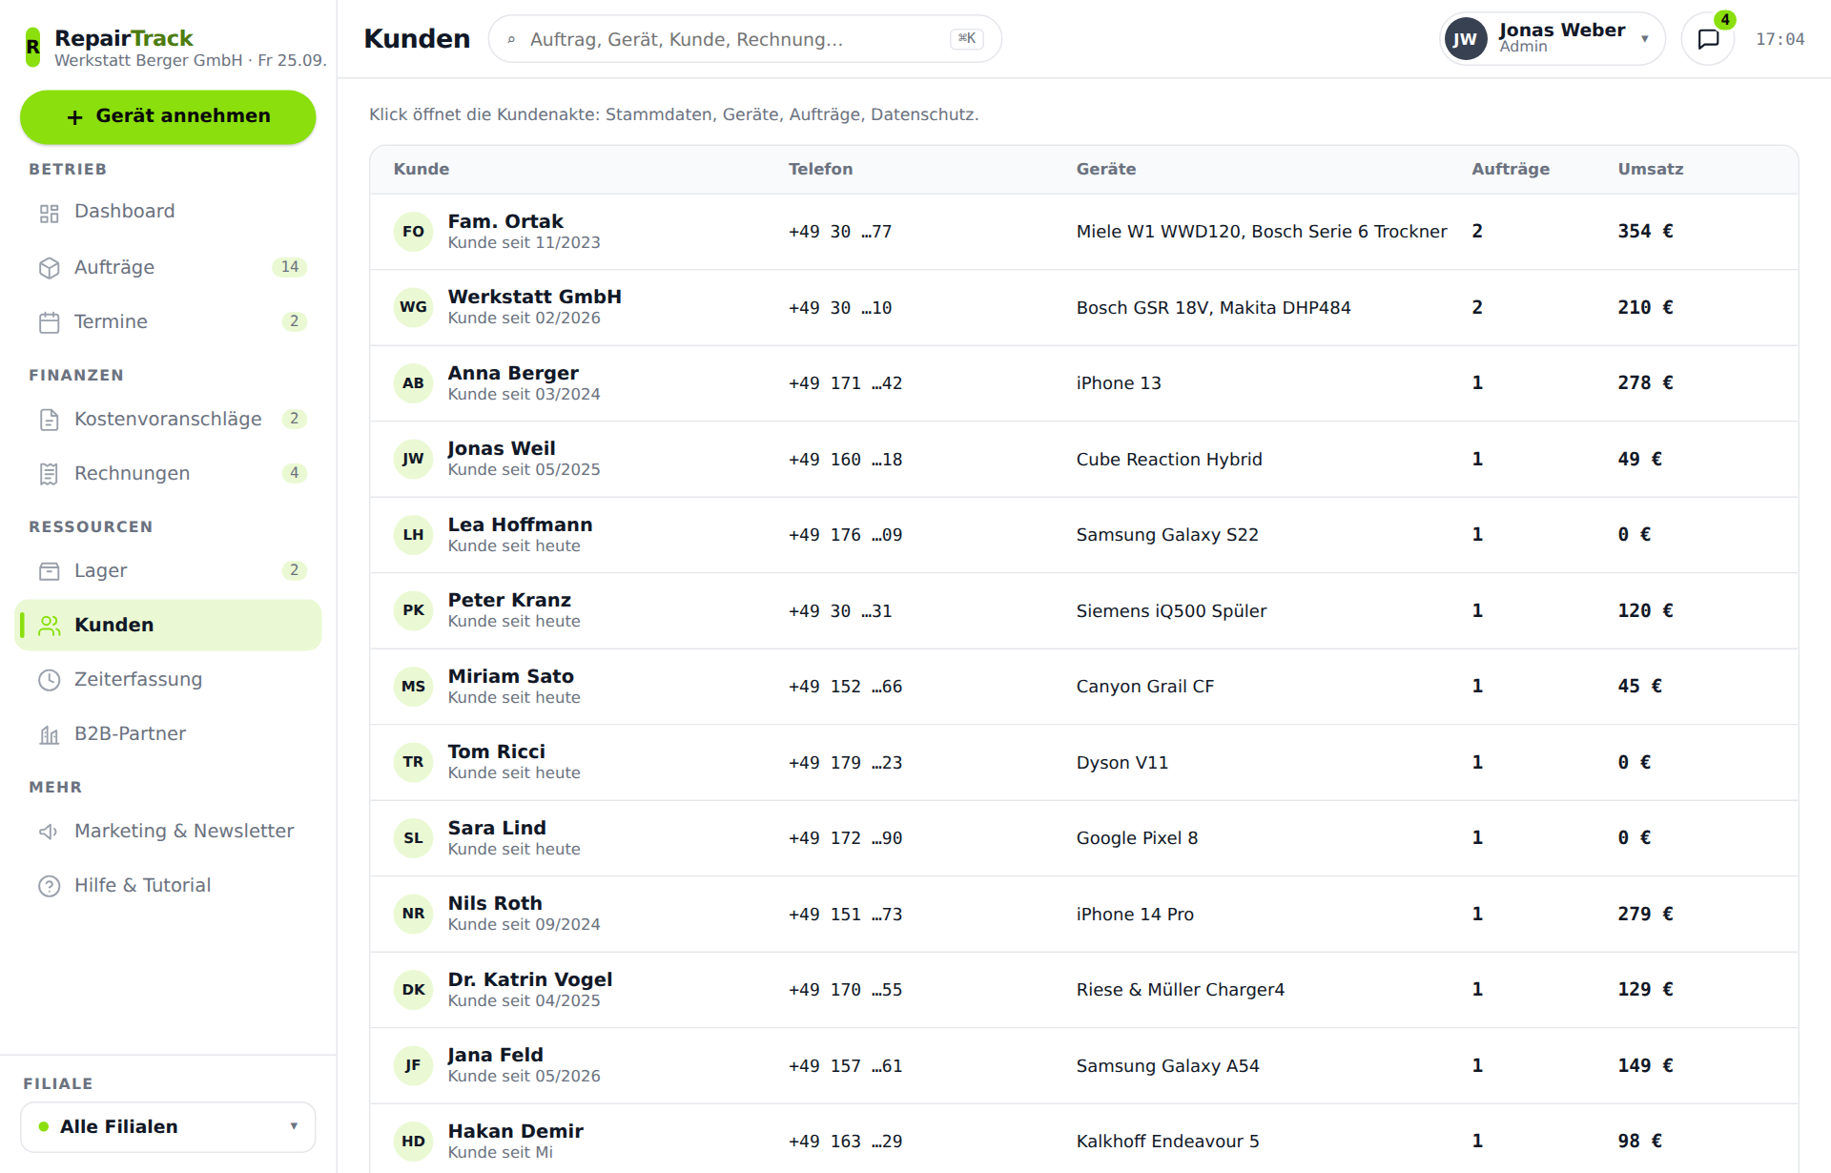Open the Dashboard grid icon

50,213
